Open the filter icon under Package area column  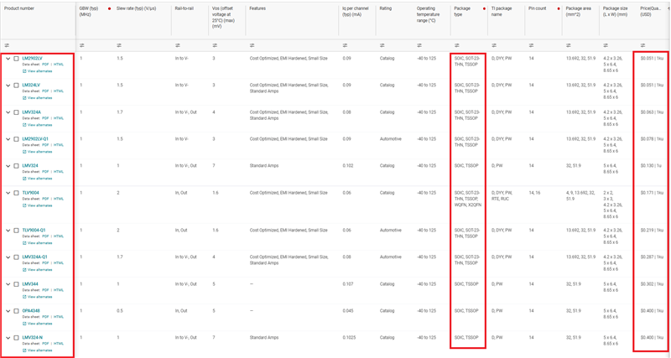click(568, 45)
